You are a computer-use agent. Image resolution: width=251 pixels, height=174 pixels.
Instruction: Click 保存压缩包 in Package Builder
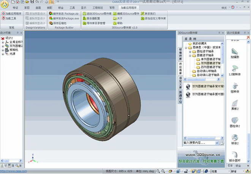click(58, 23)
